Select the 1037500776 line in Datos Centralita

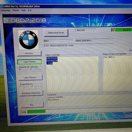pos(52,61)
